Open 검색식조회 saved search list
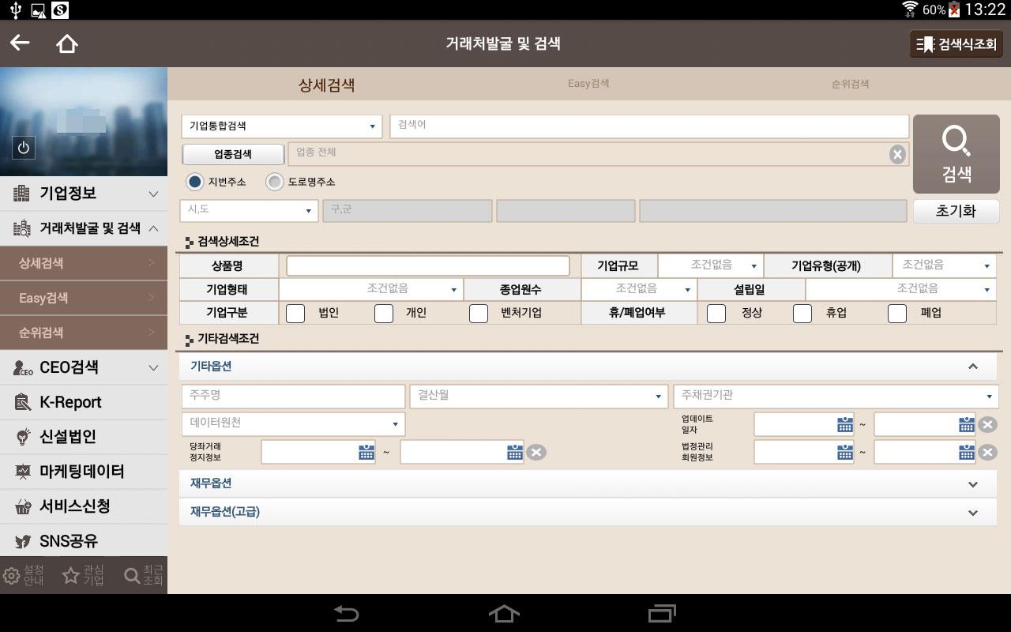The image size is (1011, 632). (x=957, y=44)
